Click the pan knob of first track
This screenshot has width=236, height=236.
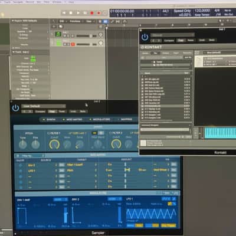pyautogui.click(x=101, y=35)
